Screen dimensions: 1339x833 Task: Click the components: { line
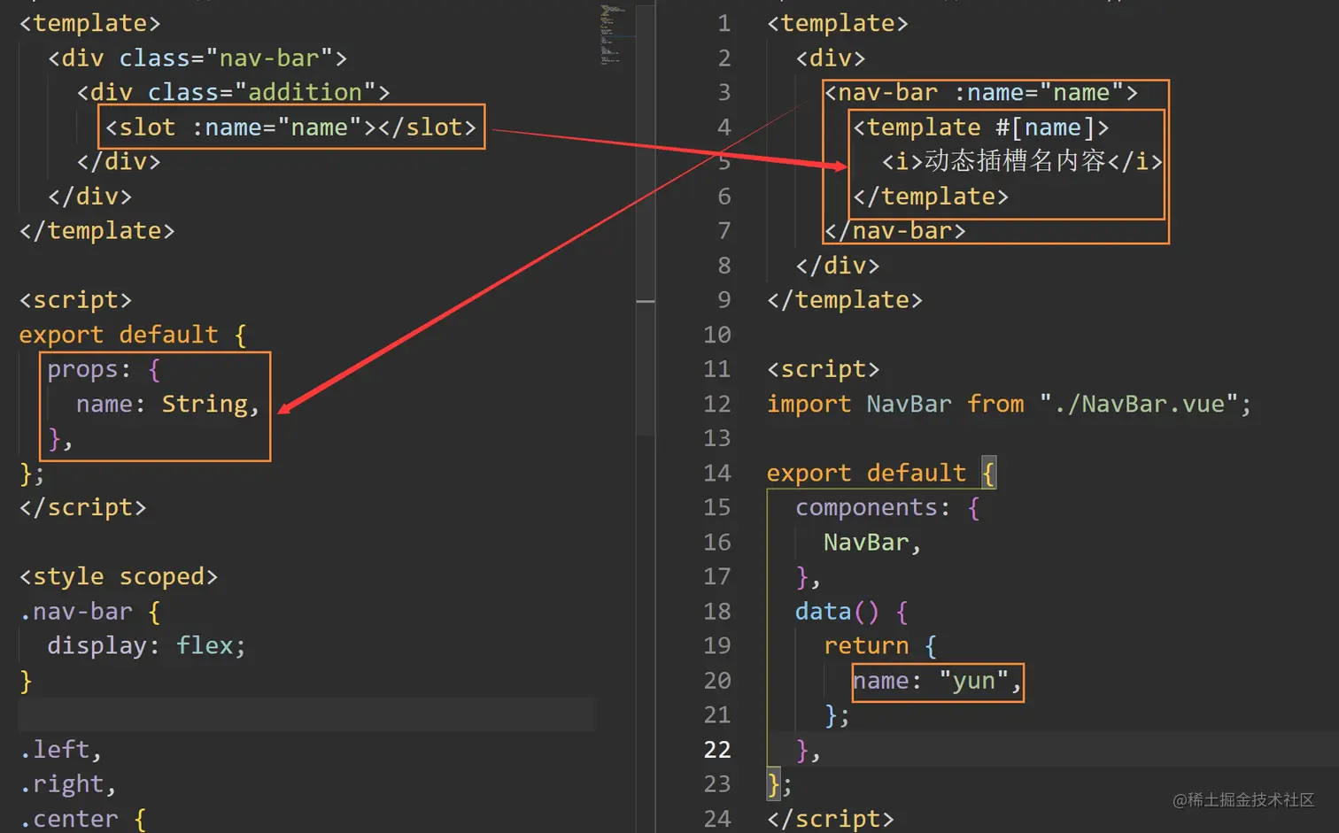pyautogui.click(x=887, y=508)
